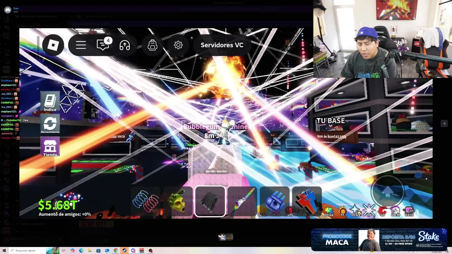Click the Servidores VC button
Screen dimensions: 452x254
pyautogui.click(x=222, y=45)
